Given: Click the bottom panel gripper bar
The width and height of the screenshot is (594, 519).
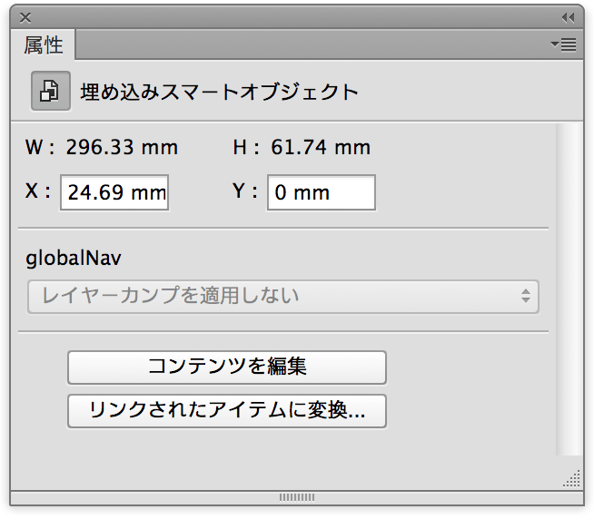Looking at the screenshot, I should pos(297,497).
